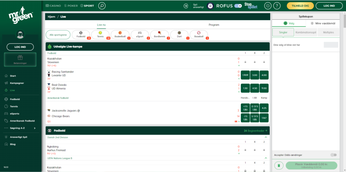Viewport: 346px width, 172px height.
Task: Click the empty field beside Dine valg text
Action: (331, 45)
